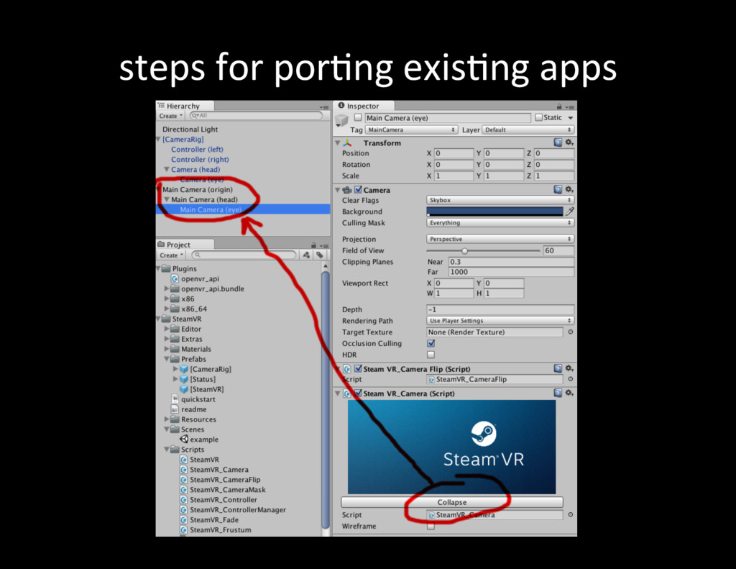Image resolution: width=736 pixels, height=569 pixels.
Task: Toggle the Main Camera (eye) active checkbox
Action: pos(358,117)
